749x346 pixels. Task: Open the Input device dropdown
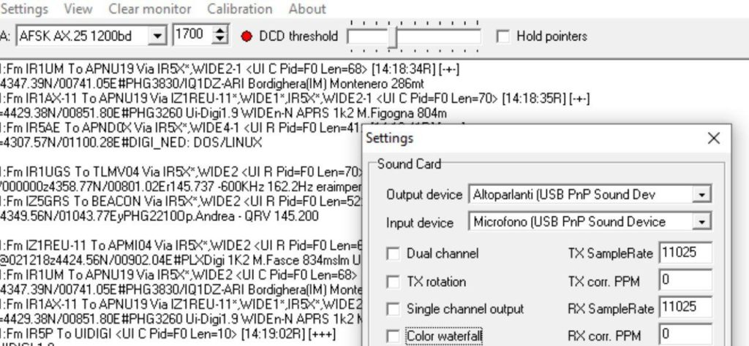(701, 222)
